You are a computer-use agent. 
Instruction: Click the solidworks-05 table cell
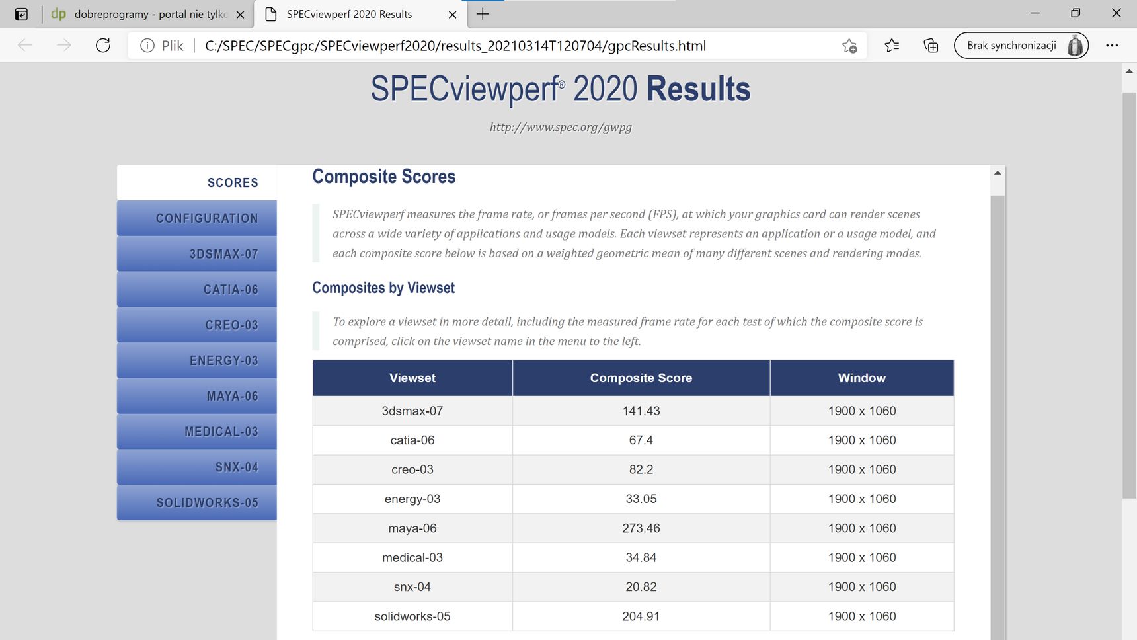point(412,616)
